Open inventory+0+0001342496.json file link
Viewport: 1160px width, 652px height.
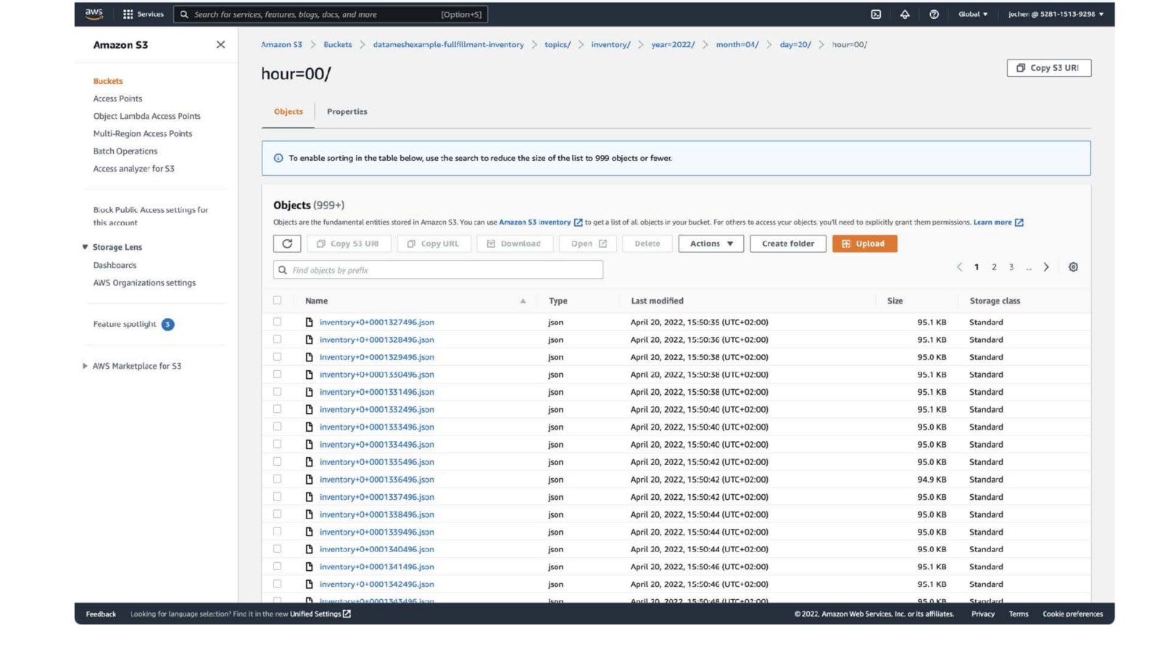[x=377, y=585]
